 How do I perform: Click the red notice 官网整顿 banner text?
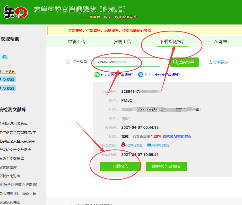pos(110,31)
